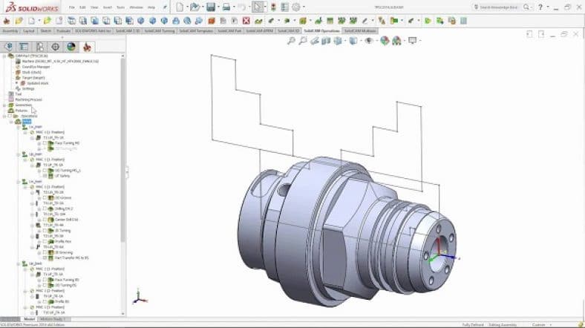Toggle checkbox for OD Groove operation

point(45,197)
